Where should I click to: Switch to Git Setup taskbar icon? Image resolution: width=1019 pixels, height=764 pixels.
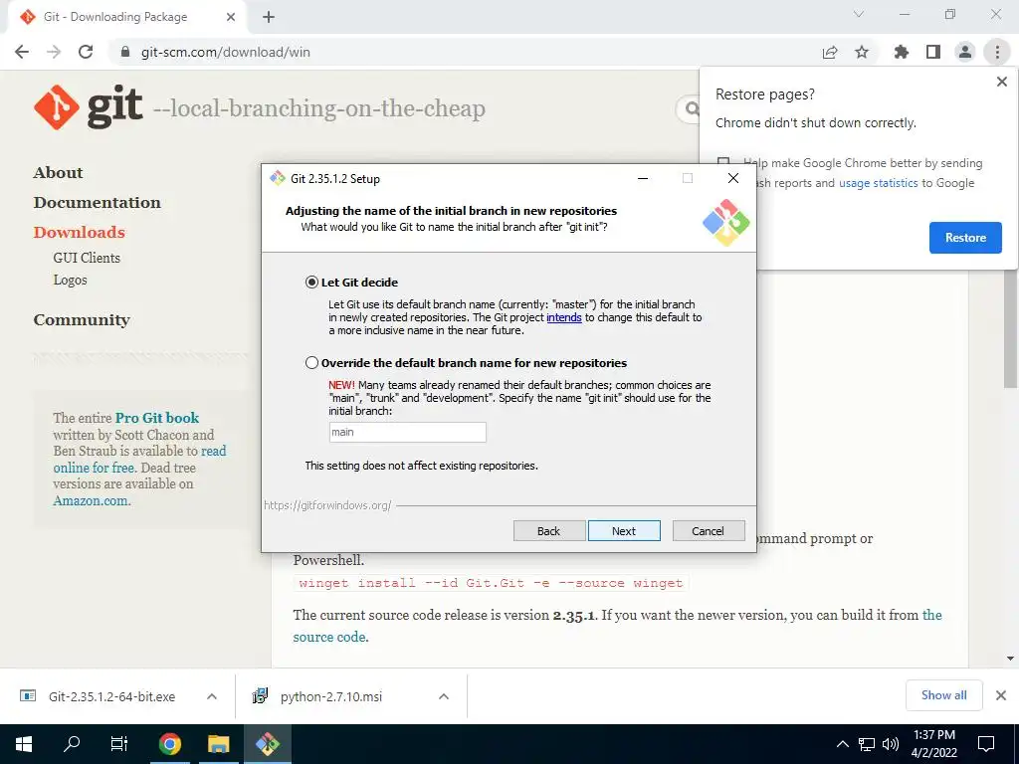(267, 744)
